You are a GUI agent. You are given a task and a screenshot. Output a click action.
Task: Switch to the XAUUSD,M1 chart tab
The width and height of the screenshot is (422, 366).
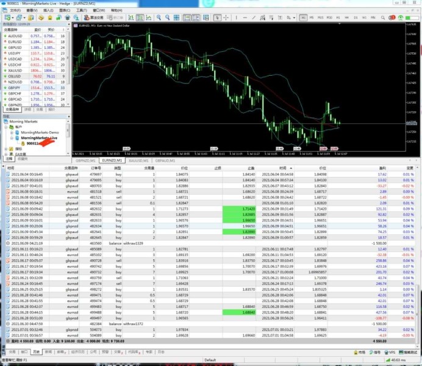pos(138,160)
